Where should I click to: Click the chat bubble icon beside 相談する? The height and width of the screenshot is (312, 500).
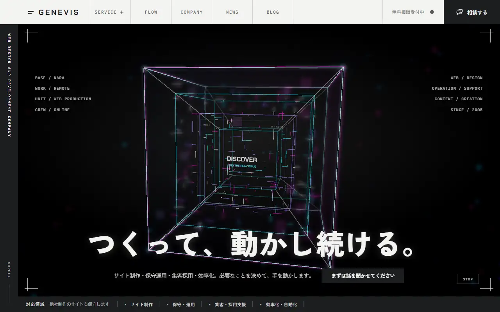tap(460, 12)
